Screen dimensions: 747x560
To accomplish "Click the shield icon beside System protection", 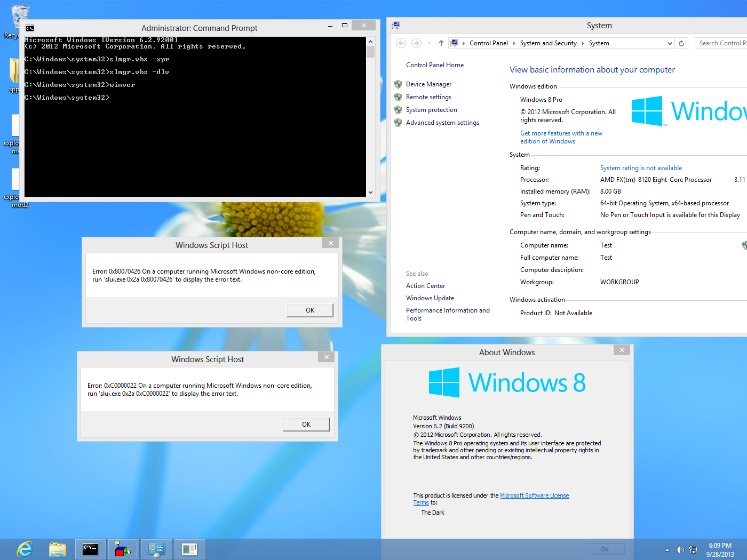I will tap(398, 110).
